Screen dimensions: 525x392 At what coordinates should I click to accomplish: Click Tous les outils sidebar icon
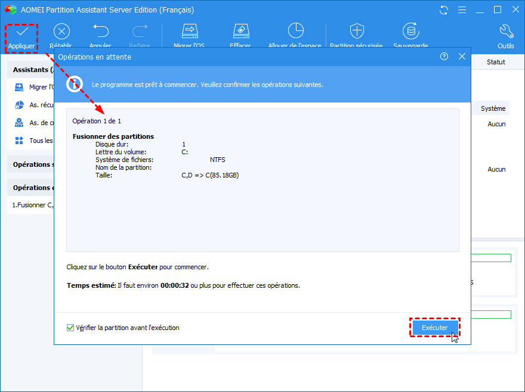(19, 141)
